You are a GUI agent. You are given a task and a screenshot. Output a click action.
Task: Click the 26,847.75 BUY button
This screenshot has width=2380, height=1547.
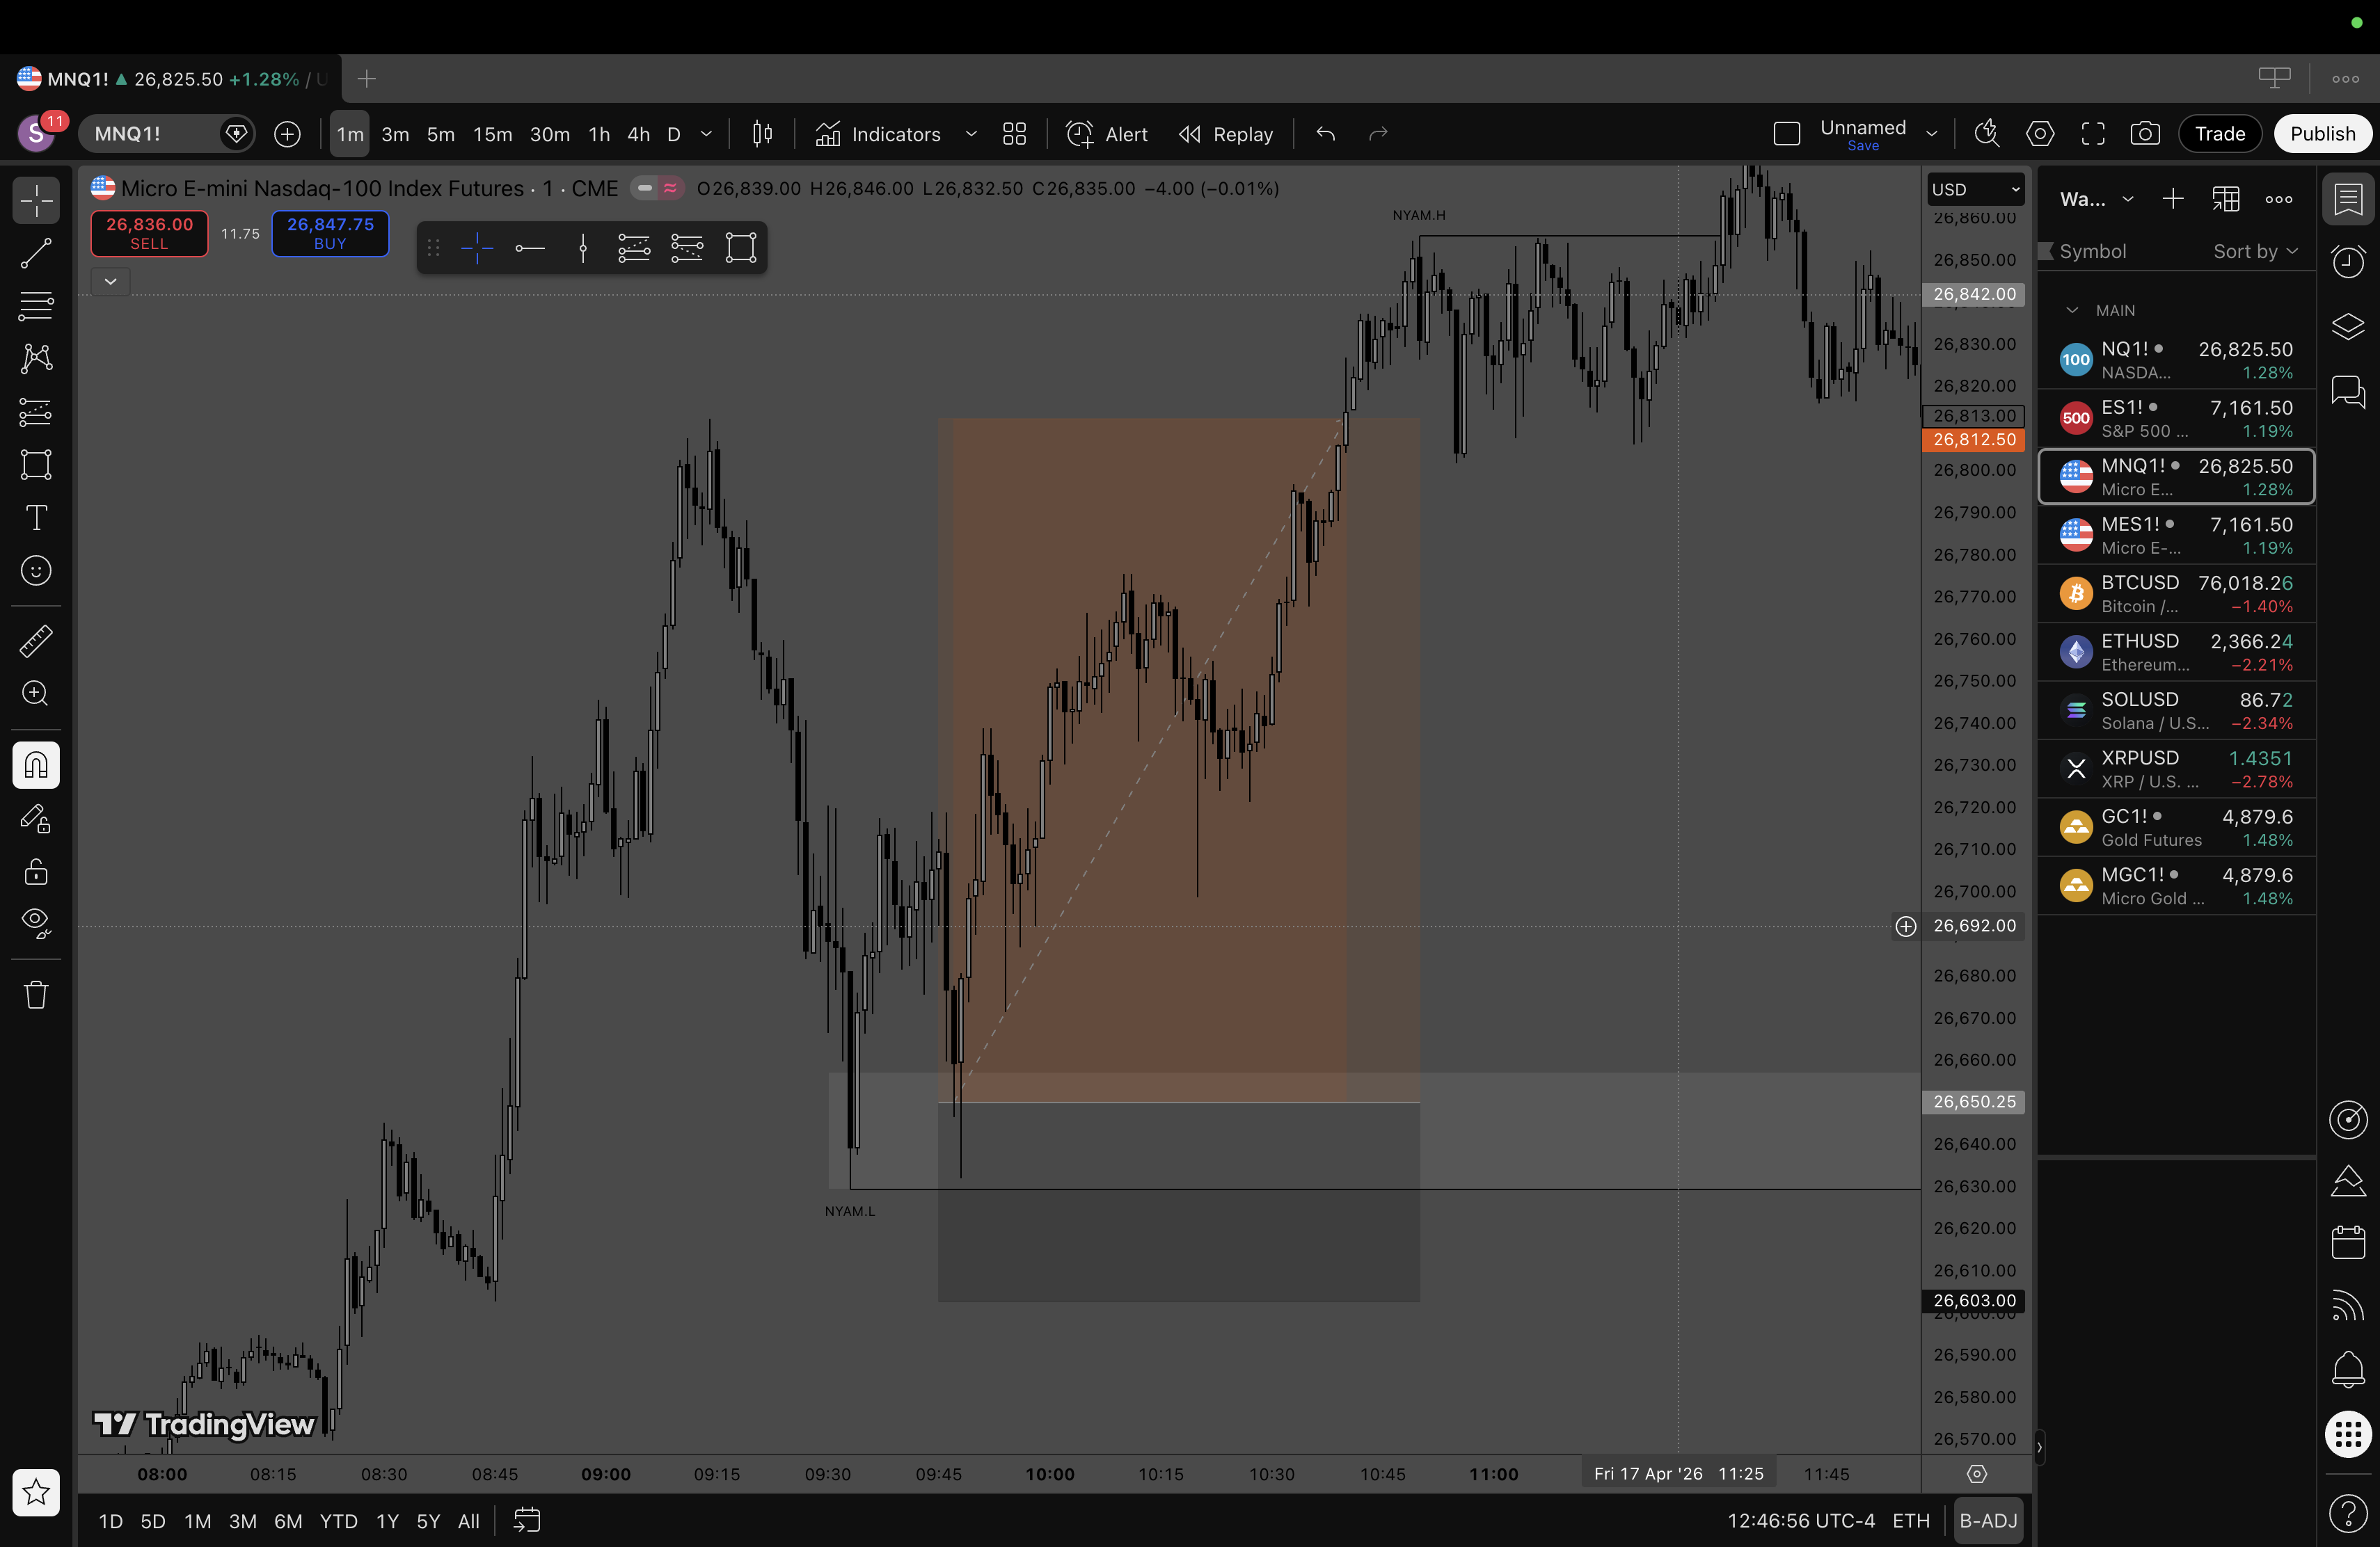(330, 234)
